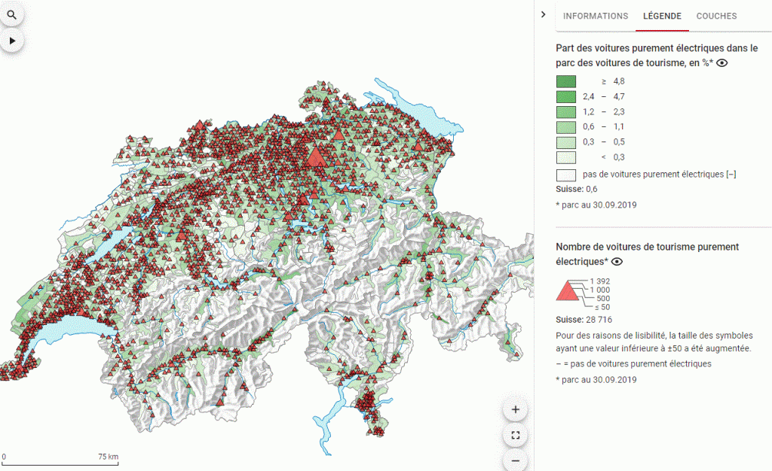Click the lightest < 0,3 legend swatch
772x471 pixels.
[x=566, y=156]
